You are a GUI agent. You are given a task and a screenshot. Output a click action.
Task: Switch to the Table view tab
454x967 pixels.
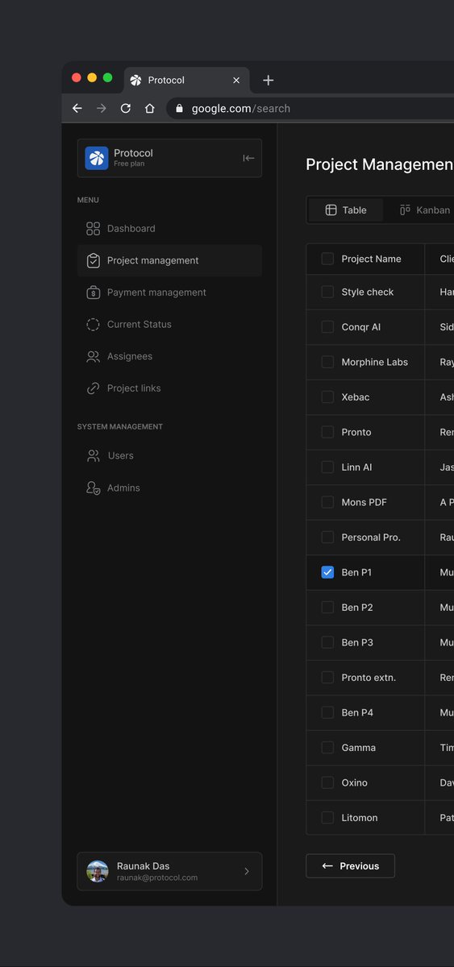[346, 210]
